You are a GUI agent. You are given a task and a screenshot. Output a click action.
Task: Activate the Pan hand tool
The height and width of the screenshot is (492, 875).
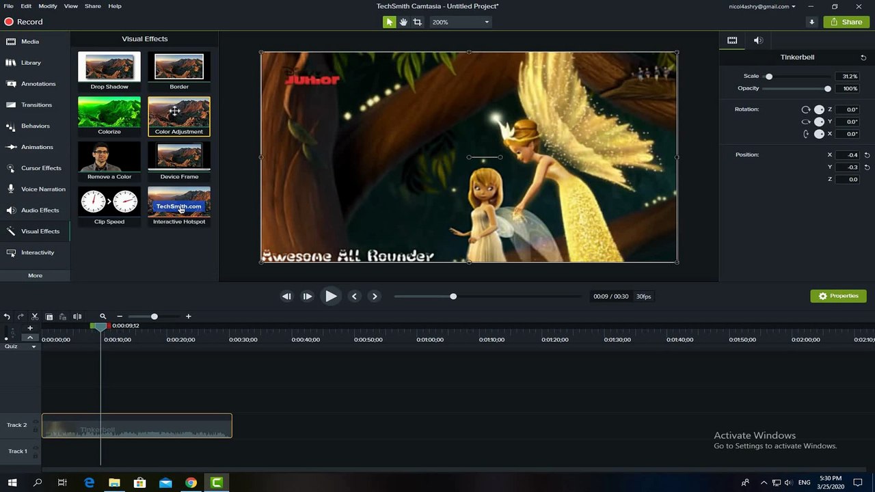(x=403, y=22)
